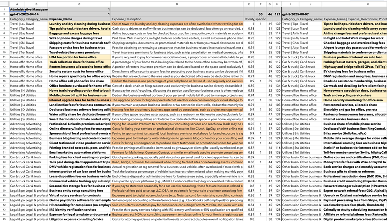Screen dimensions: 387x221
Task: Click 'Airline change fees and preferred seat' cell
Action: point(355,33)
